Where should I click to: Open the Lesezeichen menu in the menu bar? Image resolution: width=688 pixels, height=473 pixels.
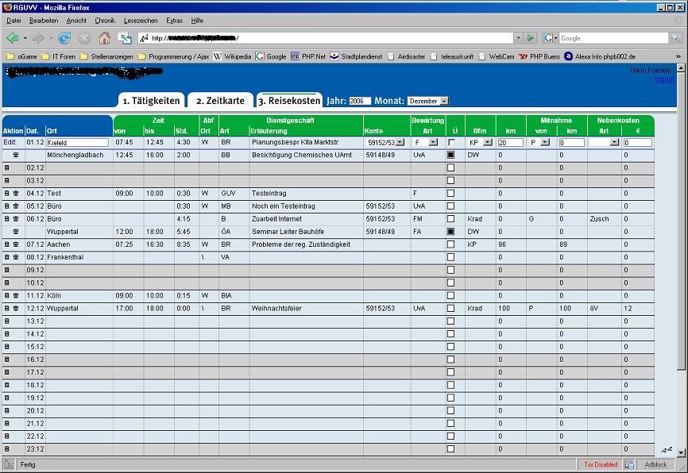tap(141, 20)
